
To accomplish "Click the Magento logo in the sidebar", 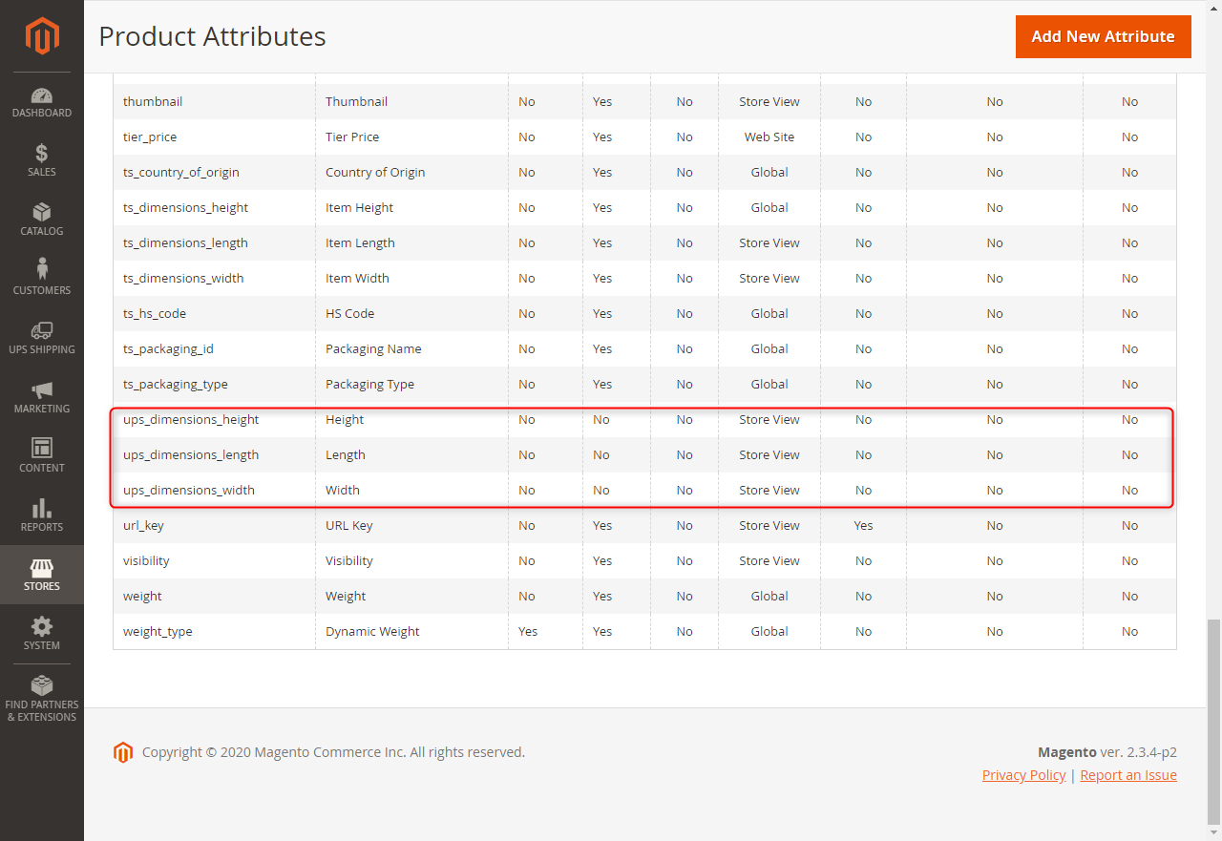I will pos(42,36).
